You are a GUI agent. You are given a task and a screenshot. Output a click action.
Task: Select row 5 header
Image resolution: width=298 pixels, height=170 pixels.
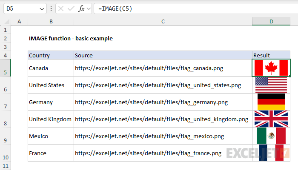tap(5, 68)
